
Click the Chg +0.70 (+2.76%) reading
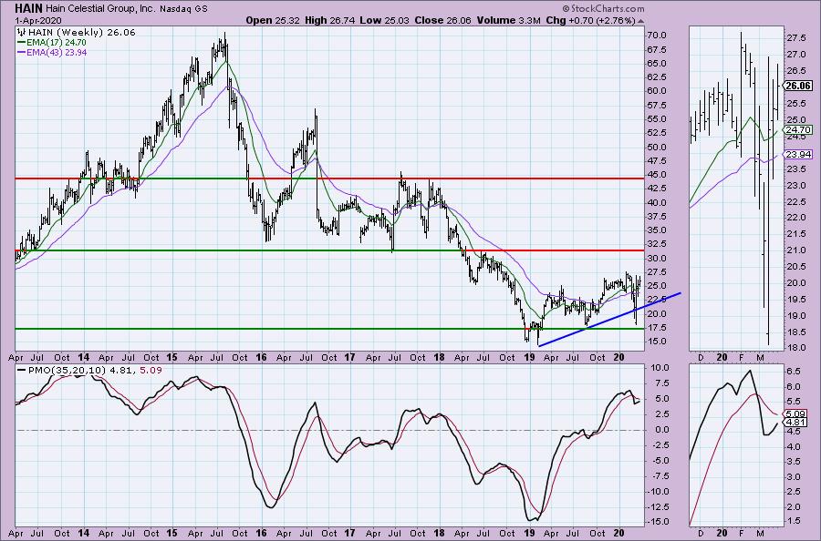590,20
